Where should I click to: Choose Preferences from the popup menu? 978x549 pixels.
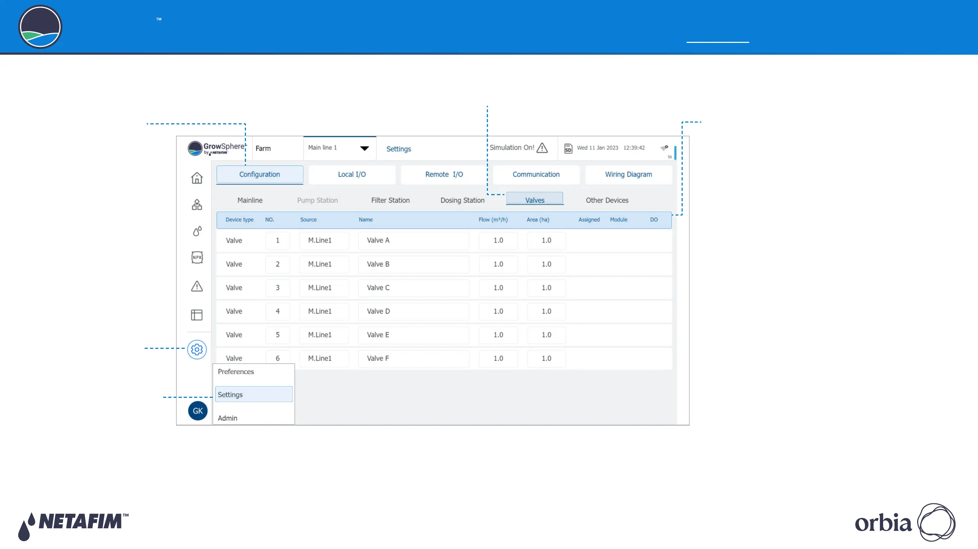(x=236, y=372)
